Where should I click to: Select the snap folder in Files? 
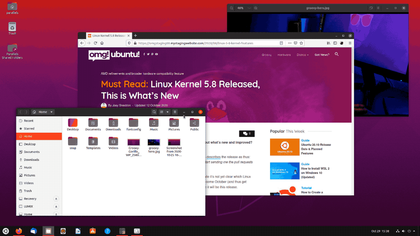[x=73, y=143]
